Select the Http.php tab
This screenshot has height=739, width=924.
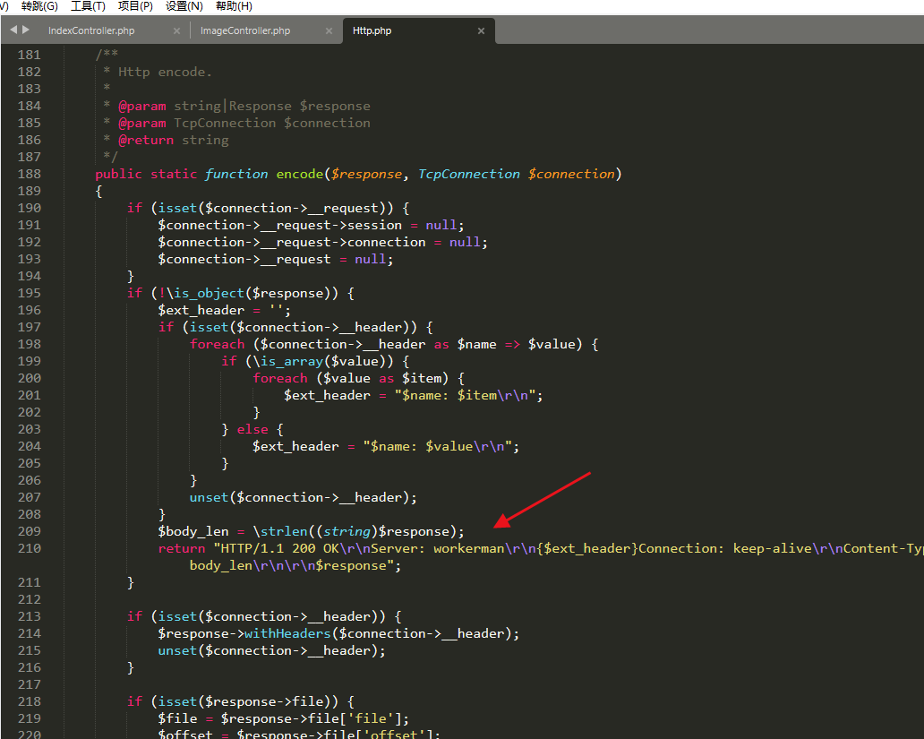coord(372,30)
